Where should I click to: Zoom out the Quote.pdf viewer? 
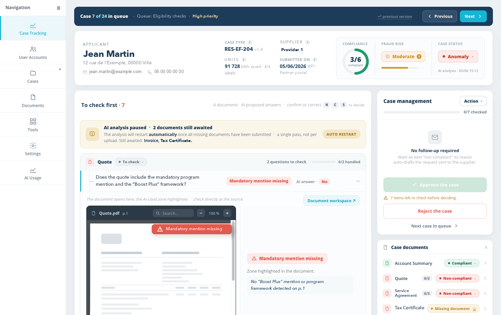(201, 213)
